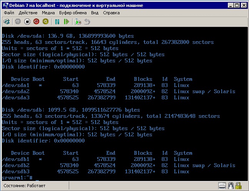
Task: Open the Действие menu
Action: [28, 13]
